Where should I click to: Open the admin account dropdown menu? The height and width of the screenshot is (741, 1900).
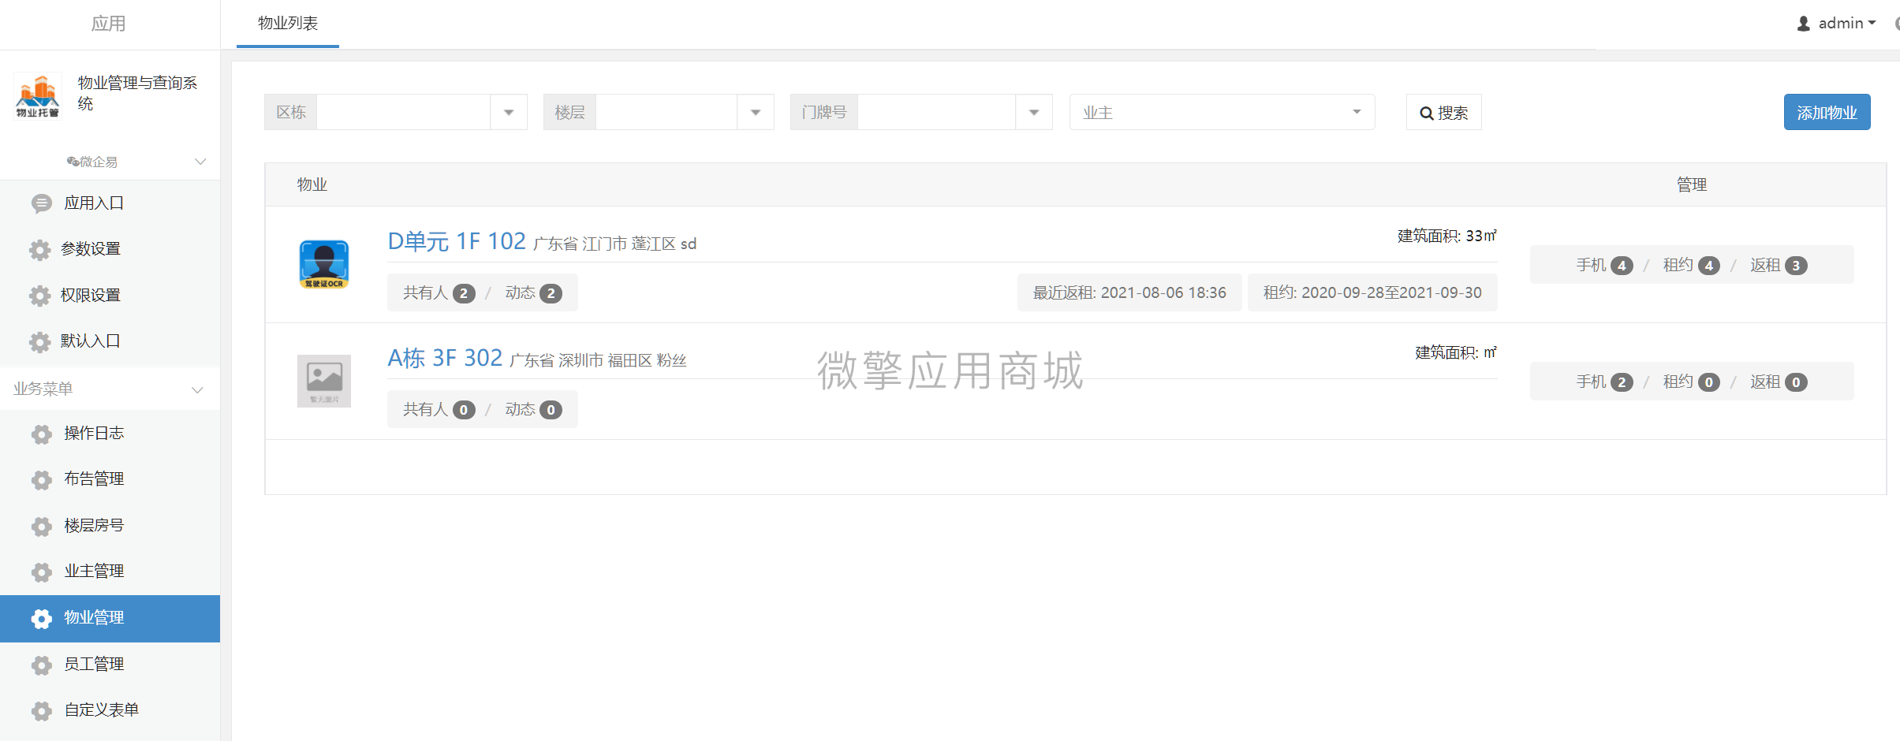(x=1846, y=24)
